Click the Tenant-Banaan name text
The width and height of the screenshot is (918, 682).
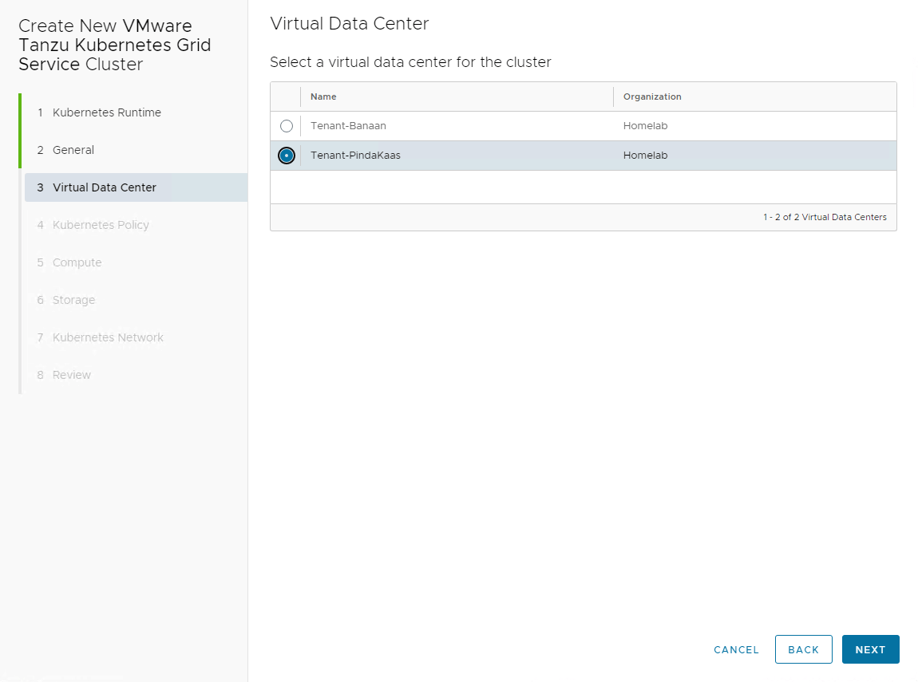click(348, 126)
